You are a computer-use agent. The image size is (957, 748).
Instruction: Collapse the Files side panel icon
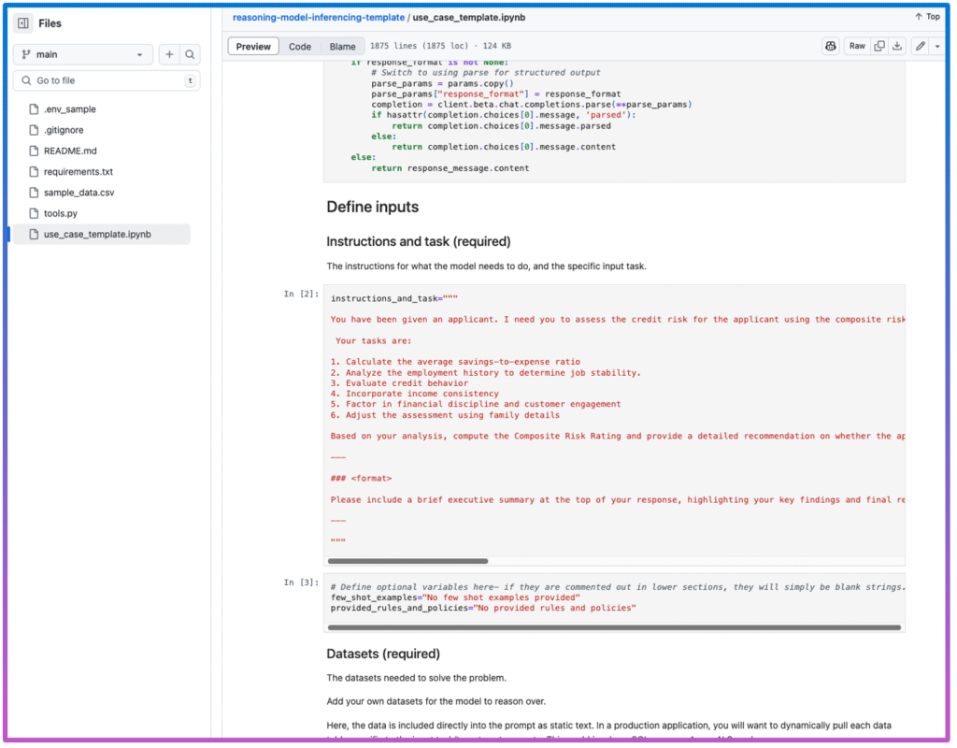tap(23, 23)
